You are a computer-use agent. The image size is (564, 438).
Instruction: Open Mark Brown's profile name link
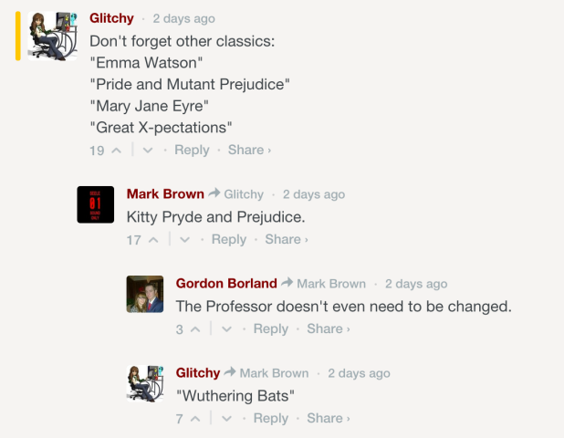(x=165, y=193)
